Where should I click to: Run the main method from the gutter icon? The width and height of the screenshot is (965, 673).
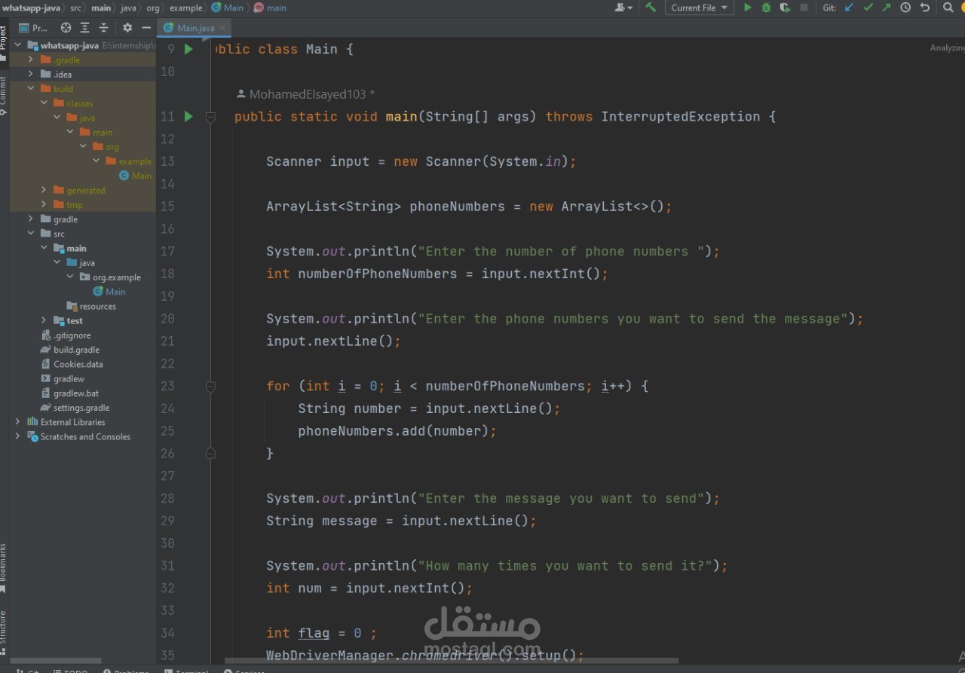click(188, 116)
